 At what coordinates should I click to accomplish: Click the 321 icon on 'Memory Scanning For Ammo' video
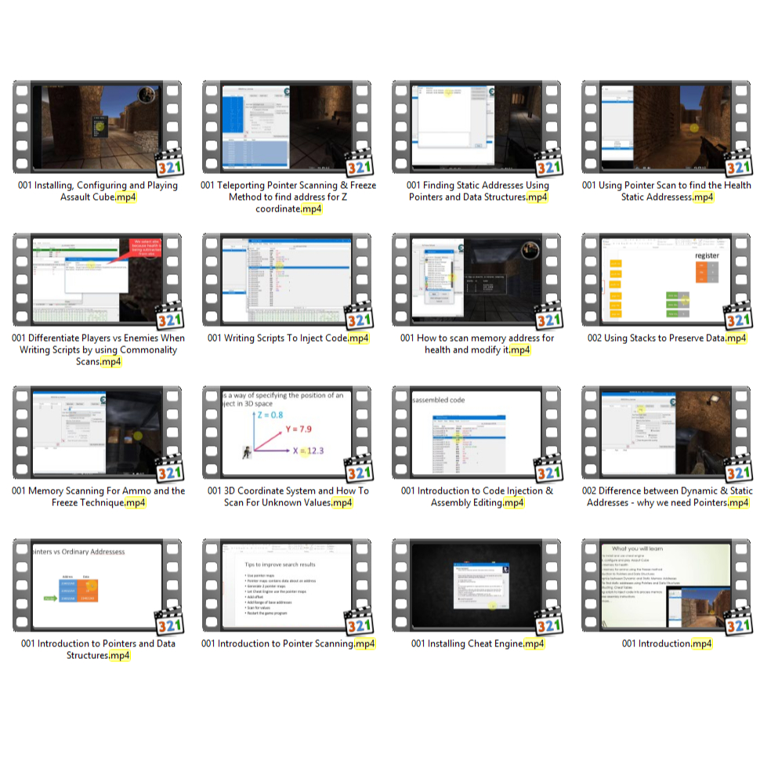169,471
